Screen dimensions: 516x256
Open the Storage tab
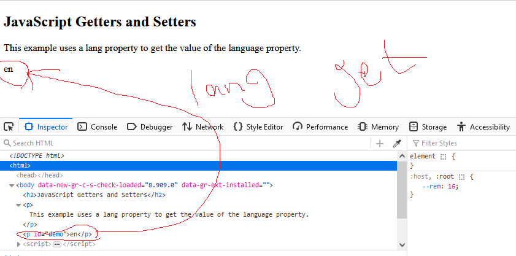428,127
